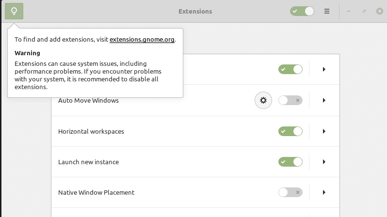Click the lightbulb info icon in header

point(14,11)
